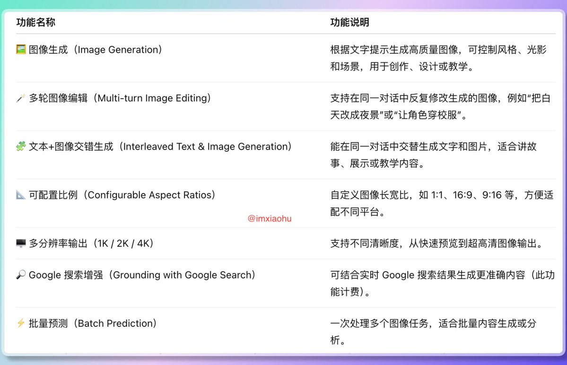Click the monitor emoji before 多分辨率输出

coord(21,243)
